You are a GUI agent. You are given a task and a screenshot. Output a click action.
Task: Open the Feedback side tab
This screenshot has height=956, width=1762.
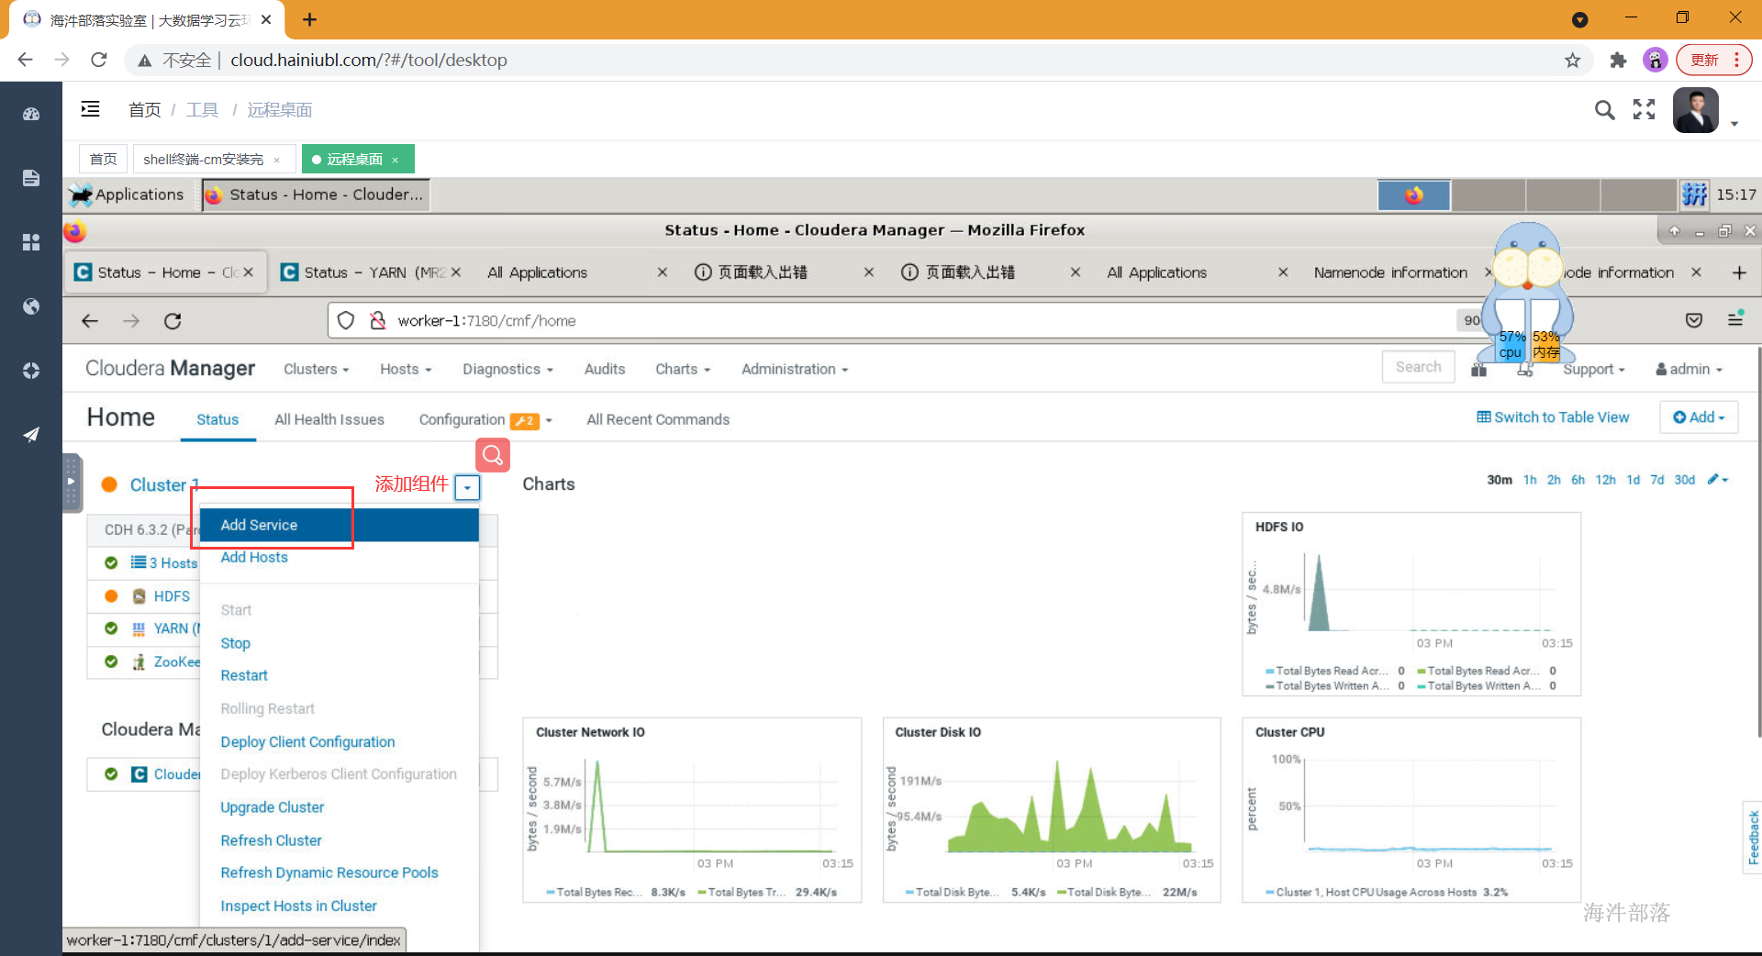[1753, 837]
